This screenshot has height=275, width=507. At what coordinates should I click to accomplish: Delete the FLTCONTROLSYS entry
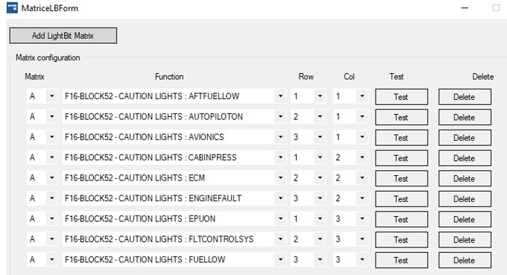pos(465,240)
